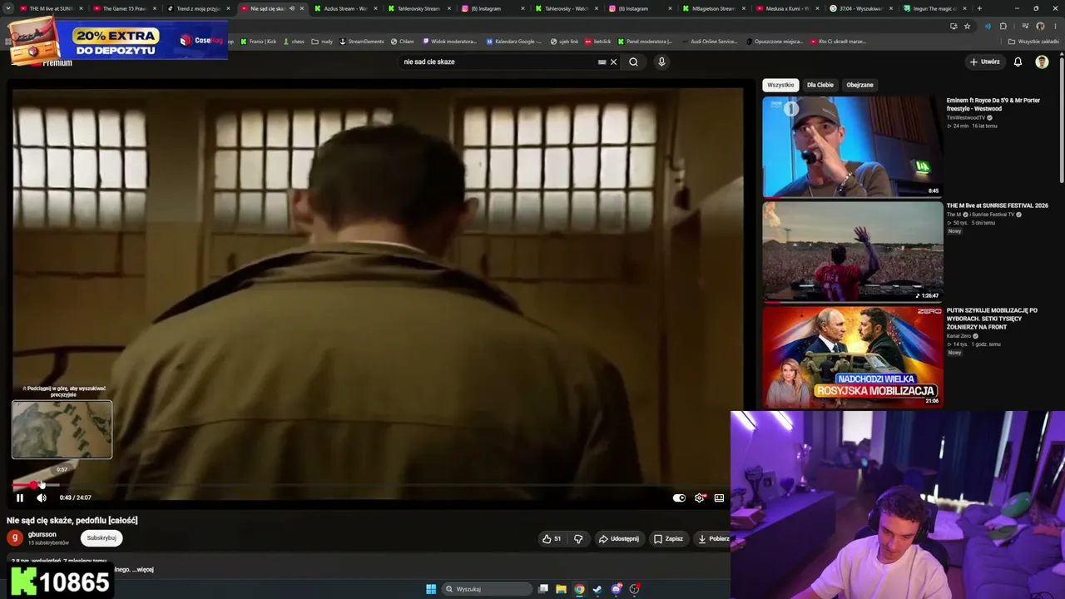
Task: Open the Chrome profile avatar
Action: coord(1040,26)
